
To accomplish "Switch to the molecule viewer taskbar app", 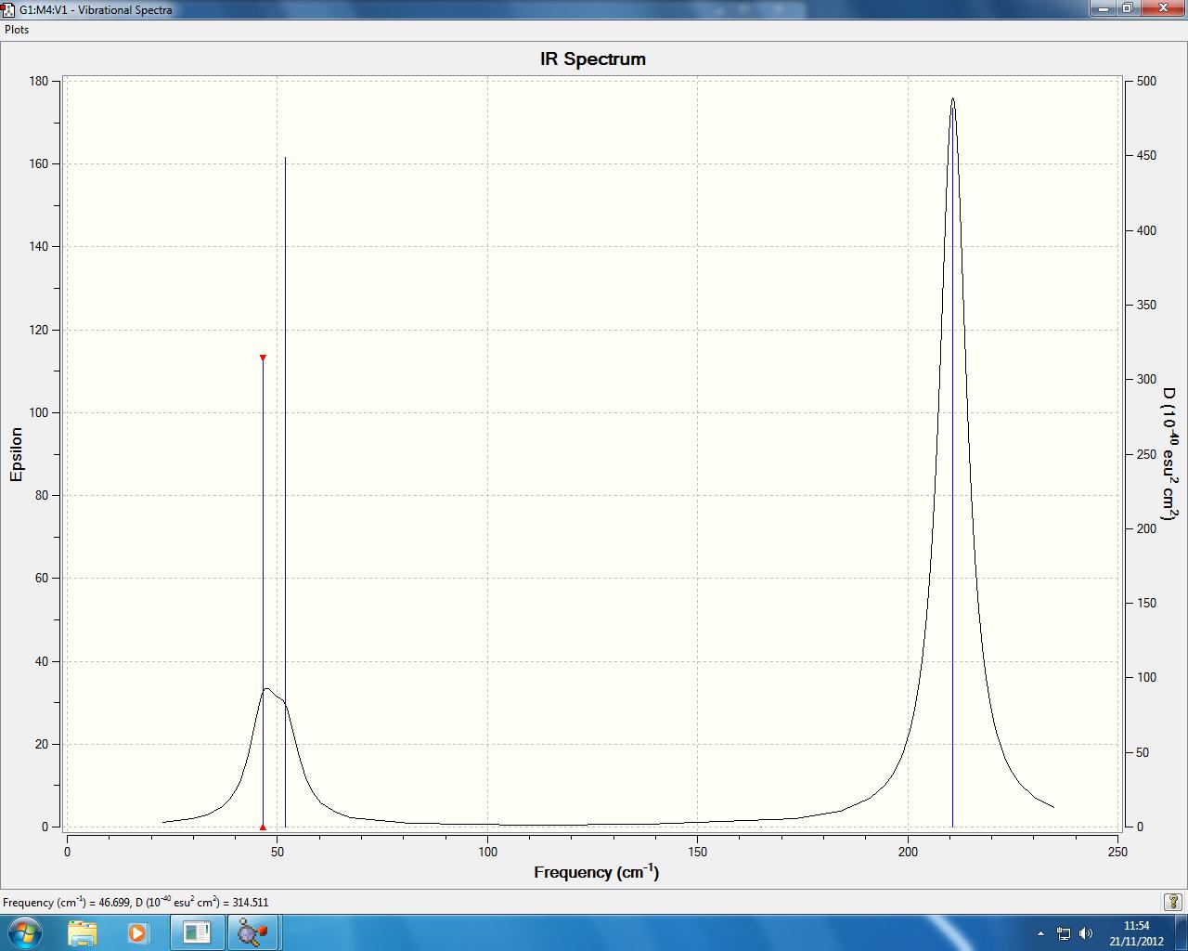I will tap(252, 932).
